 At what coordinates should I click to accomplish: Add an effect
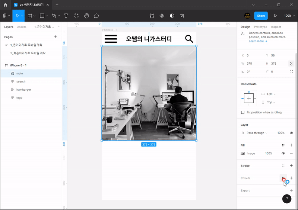pos(291,178)
